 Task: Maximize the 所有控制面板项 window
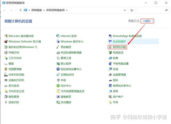156,3
